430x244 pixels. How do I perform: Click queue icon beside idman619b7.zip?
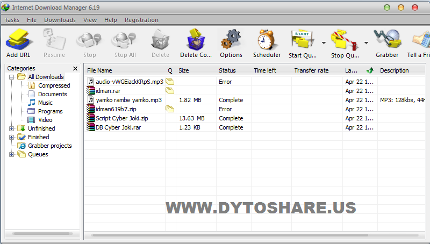[170, 109]
